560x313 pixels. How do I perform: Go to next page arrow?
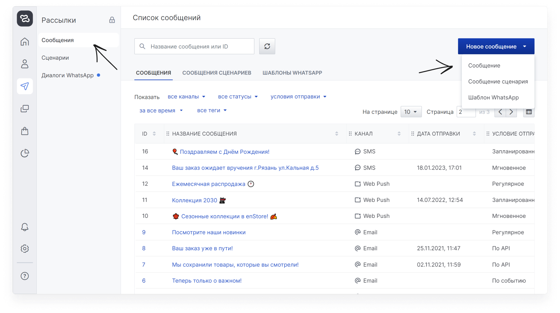tap(511, 112)
